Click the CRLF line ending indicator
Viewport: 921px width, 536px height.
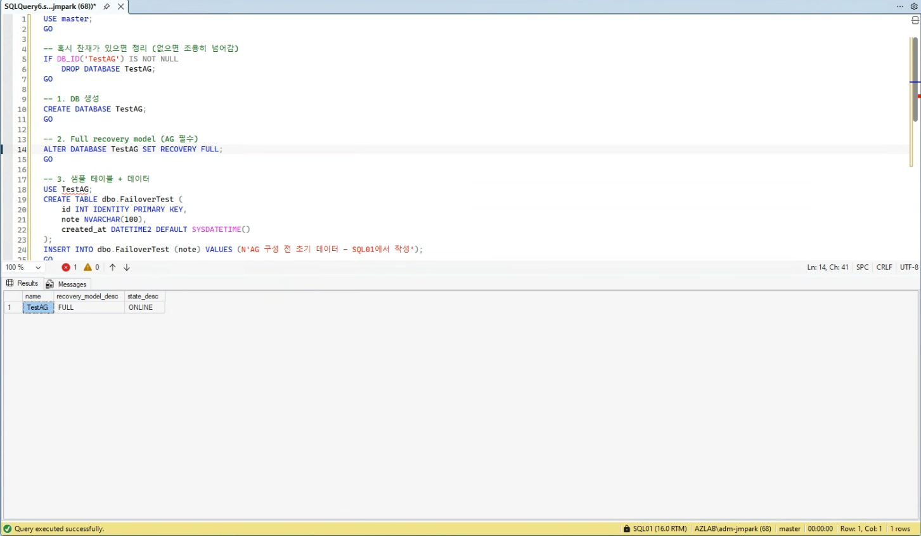(x=884, y=267)
